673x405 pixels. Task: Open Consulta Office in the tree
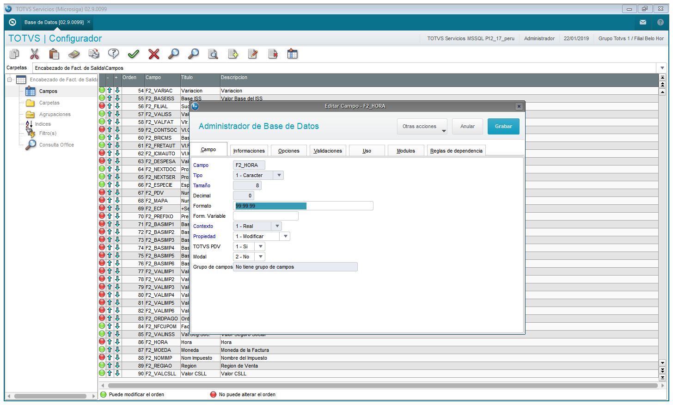(56, 145)
